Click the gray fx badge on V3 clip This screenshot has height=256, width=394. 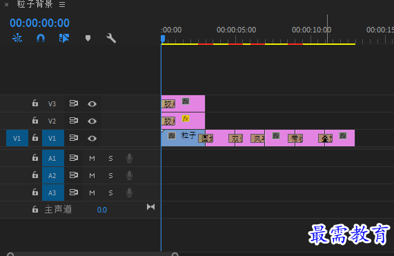coord(186,101)
